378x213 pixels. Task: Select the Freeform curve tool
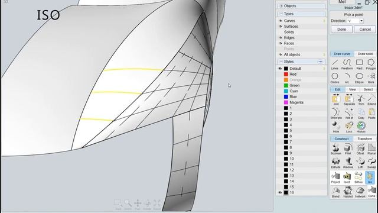click(347, 64)
